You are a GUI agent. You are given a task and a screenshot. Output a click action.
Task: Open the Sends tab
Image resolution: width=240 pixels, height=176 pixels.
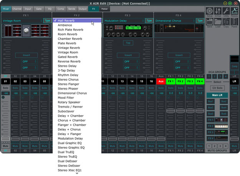72,9
